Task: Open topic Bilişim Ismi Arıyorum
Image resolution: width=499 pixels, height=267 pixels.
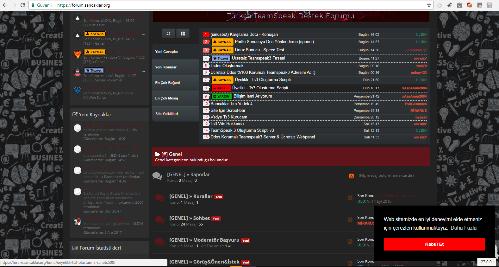Action: click(253, 96)
